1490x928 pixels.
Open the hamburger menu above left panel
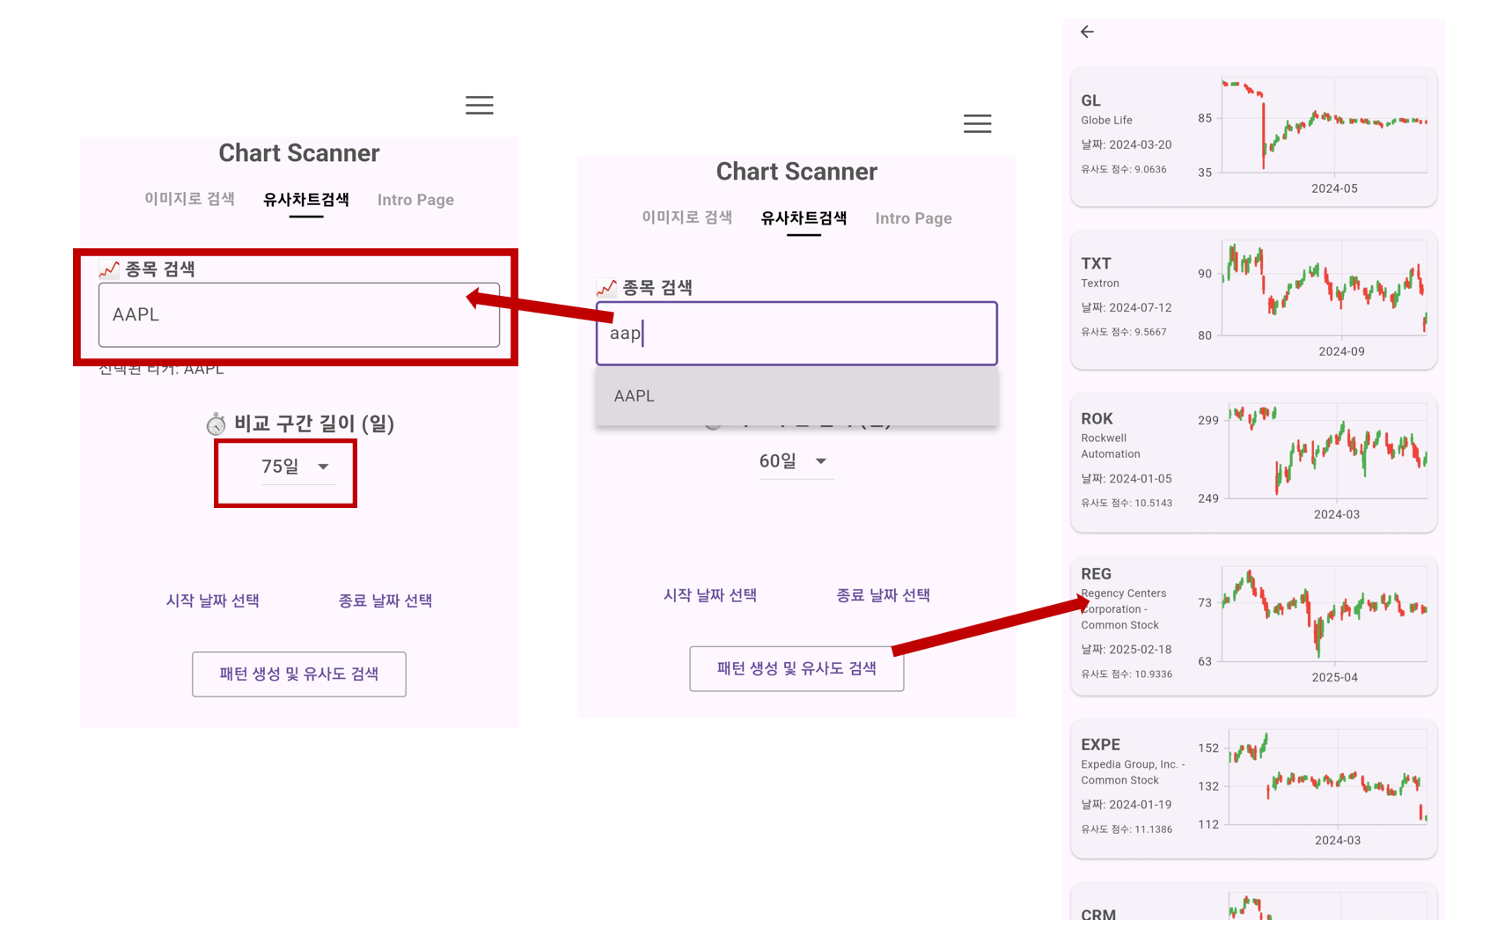tap(479, 106)
